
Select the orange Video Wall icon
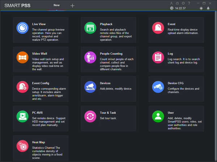[22, 57]
